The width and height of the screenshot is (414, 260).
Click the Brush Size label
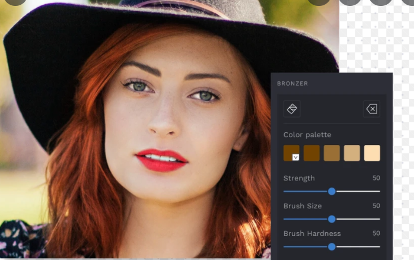click(x=302, y=206)
